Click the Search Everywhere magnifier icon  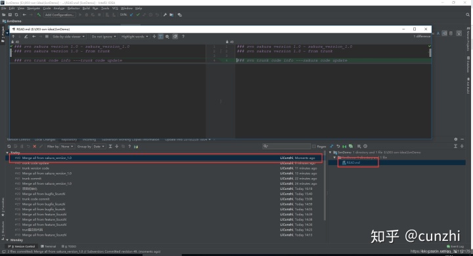(x=468, y=14)
